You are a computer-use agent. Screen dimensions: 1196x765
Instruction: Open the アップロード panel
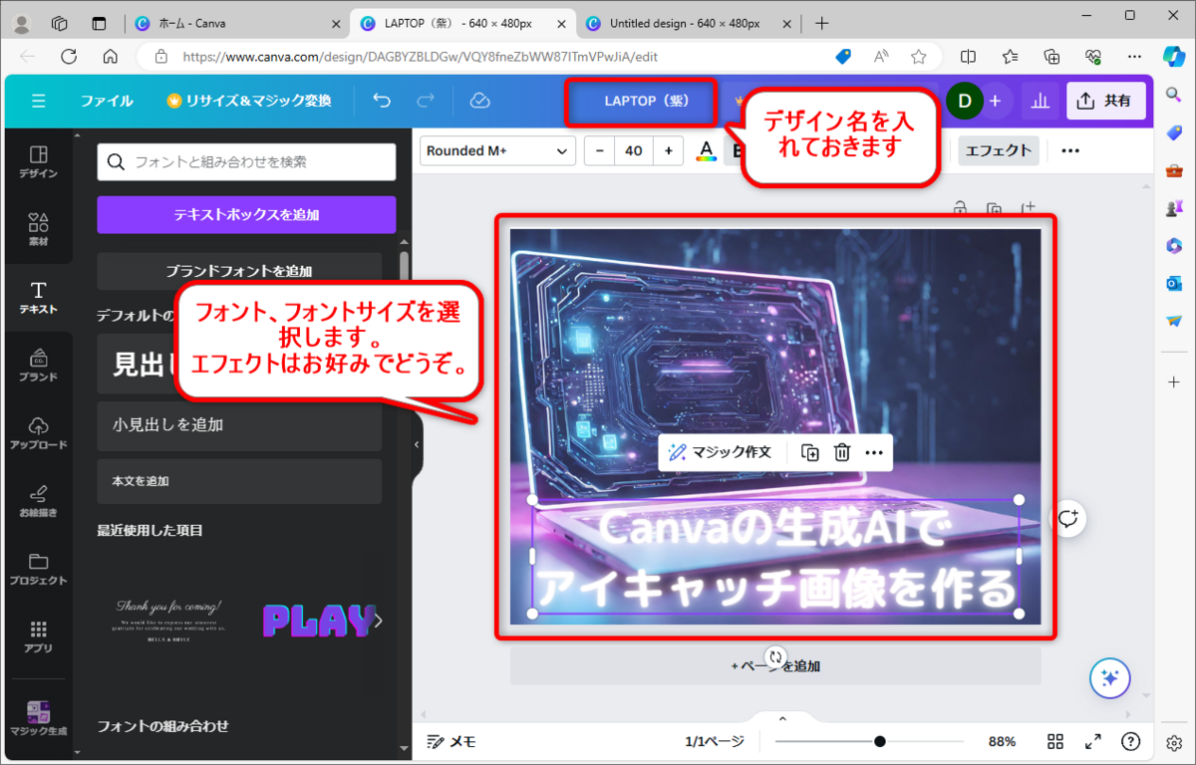coord(38,433)
